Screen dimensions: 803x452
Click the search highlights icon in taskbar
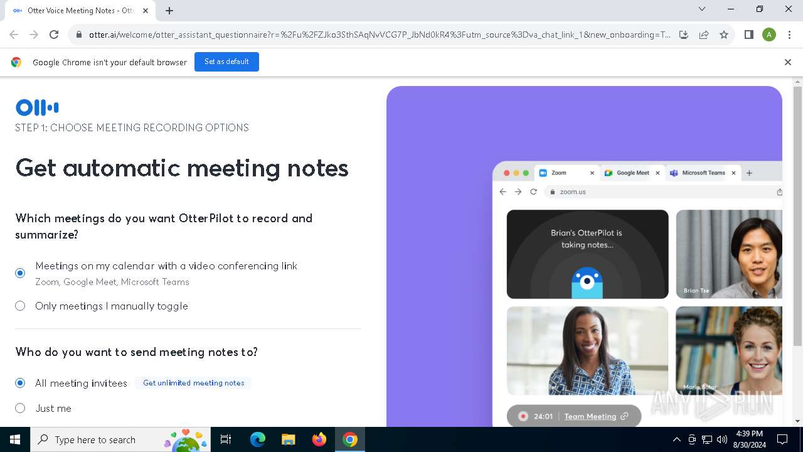(186, 439)
